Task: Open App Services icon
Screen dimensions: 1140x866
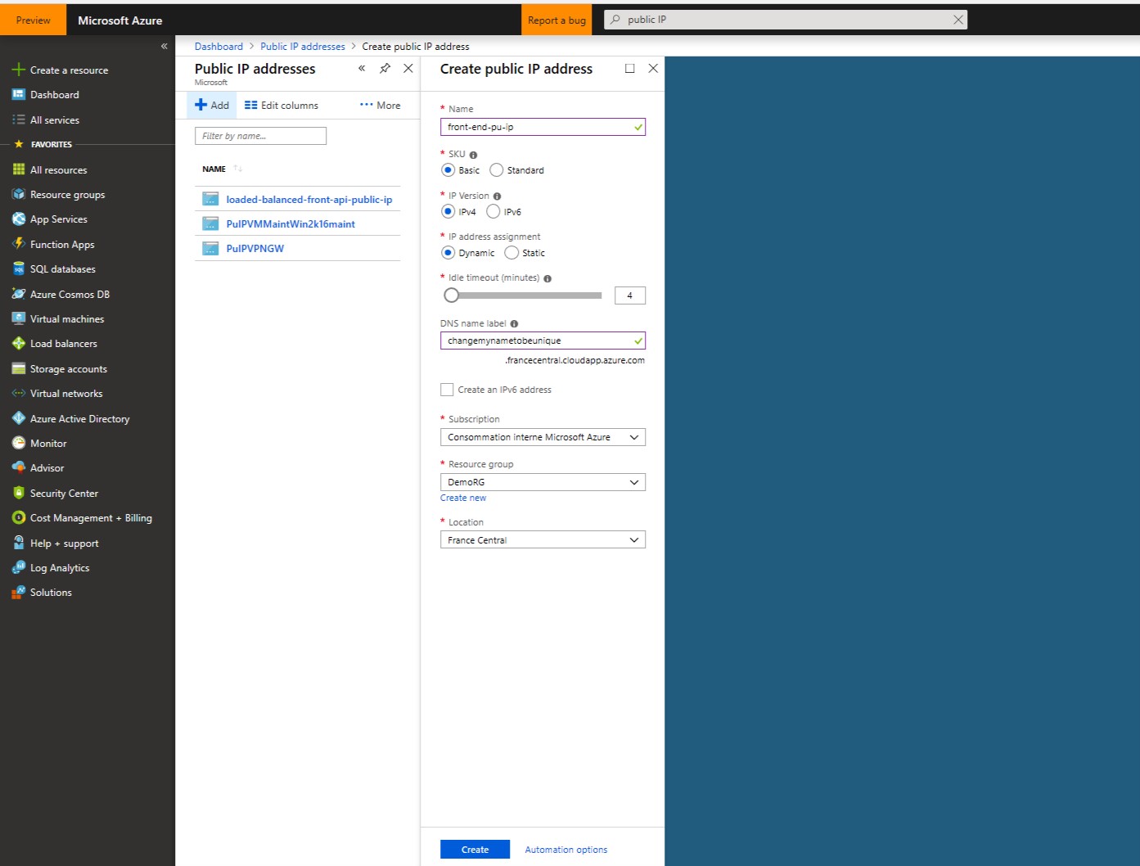Action: pos(19,219)
